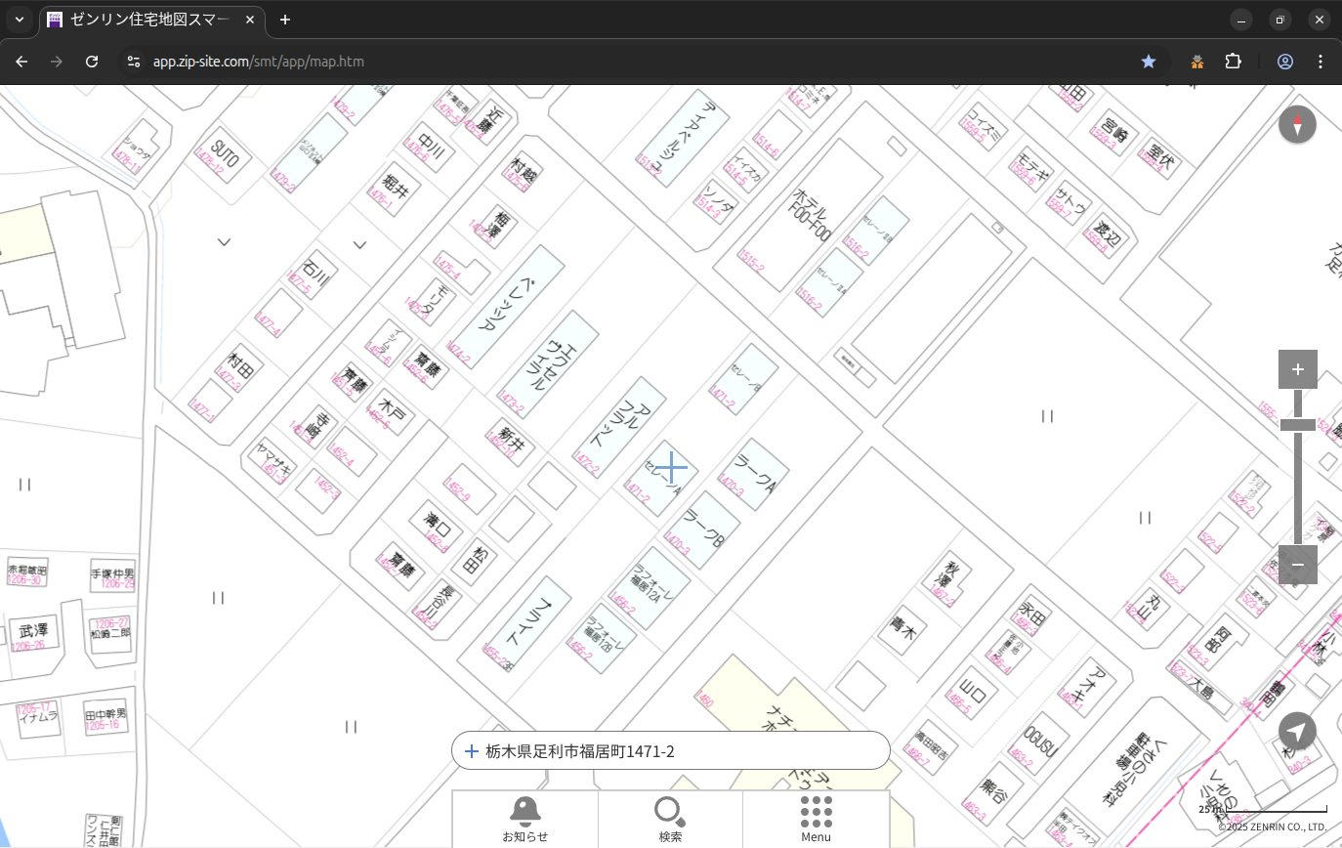The width and height of the screenshot is (1342, 848).
Task: Zoom in with the plus button
Action: pos(1297,369)
